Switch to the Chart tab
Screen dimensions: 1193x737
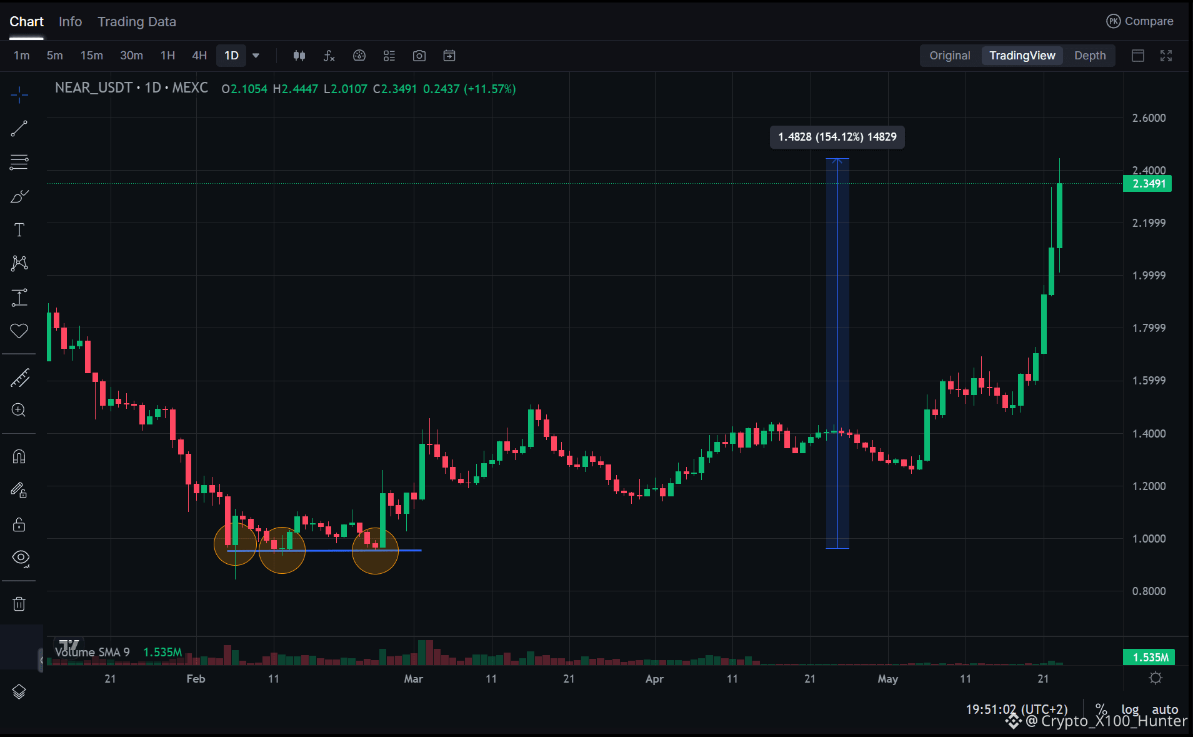point(26,22)
